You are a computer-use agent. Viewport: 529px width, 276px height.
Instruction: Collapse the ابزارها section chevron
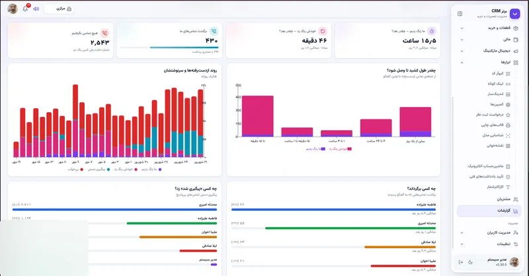tap(462, 63)
